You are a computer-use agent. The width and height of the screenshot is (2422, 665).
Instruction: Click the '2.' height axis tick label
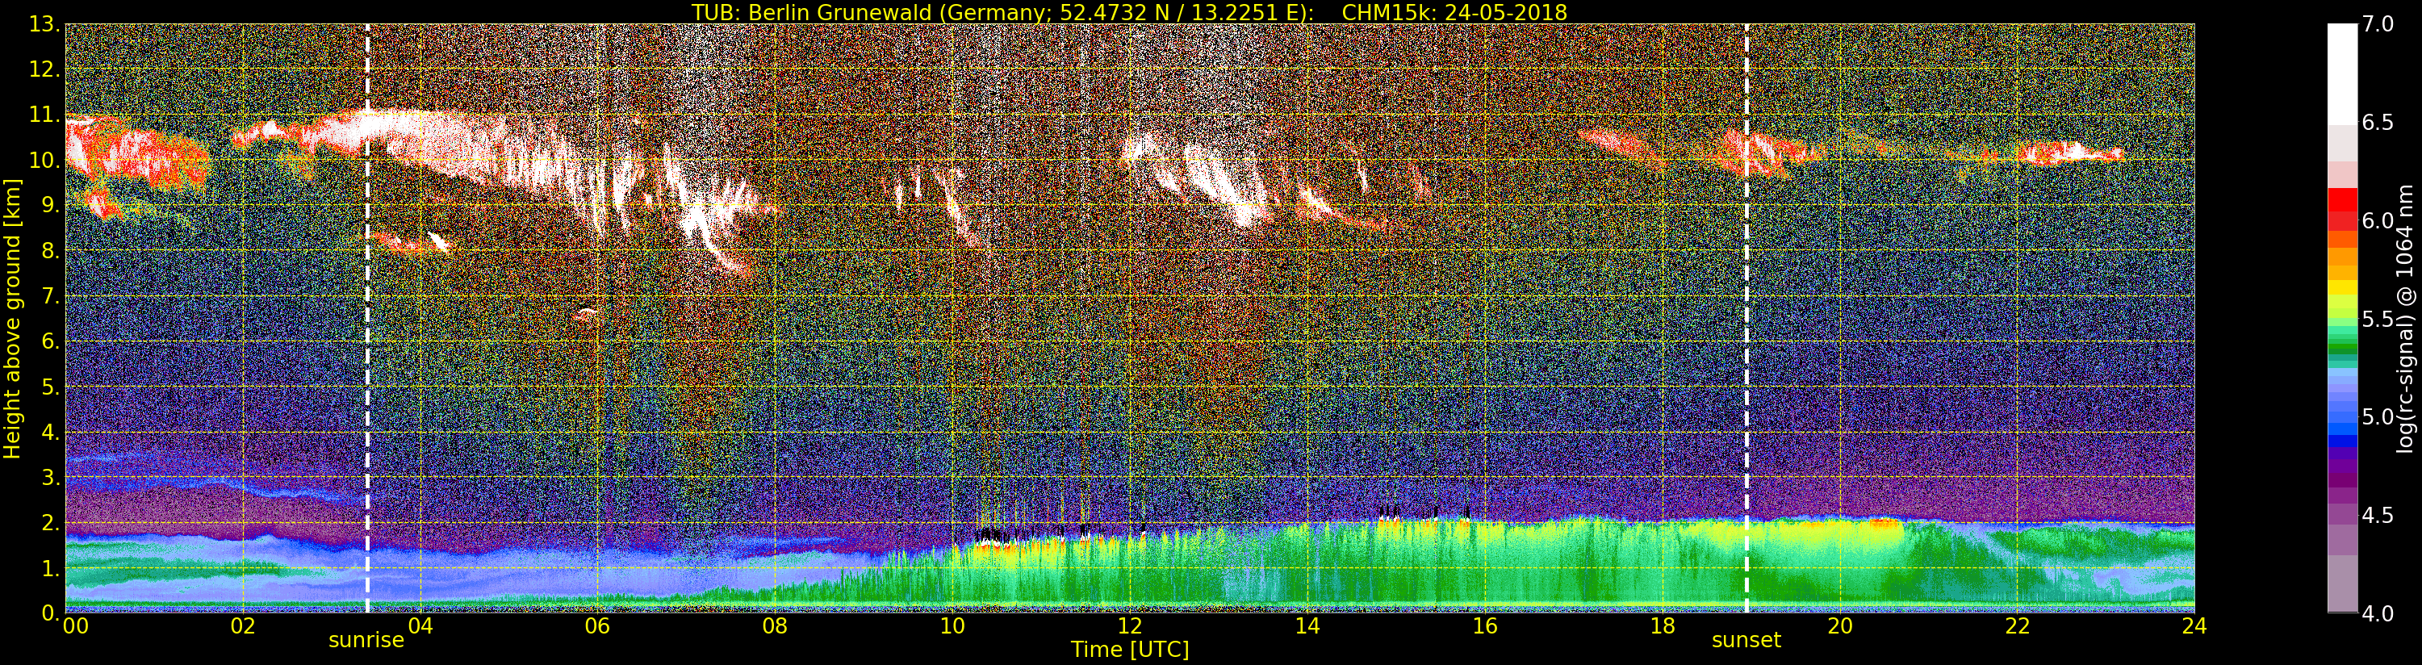(x=51, y=522)
